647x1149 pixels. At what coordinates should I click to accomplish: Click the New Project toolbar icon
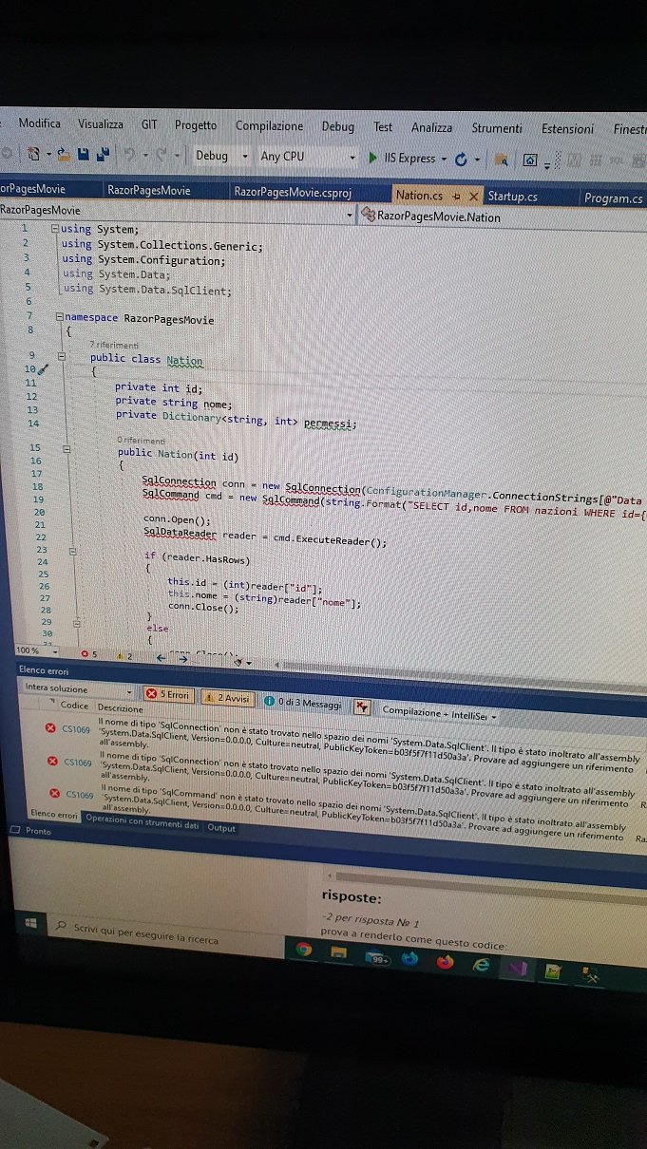point(35,153)
